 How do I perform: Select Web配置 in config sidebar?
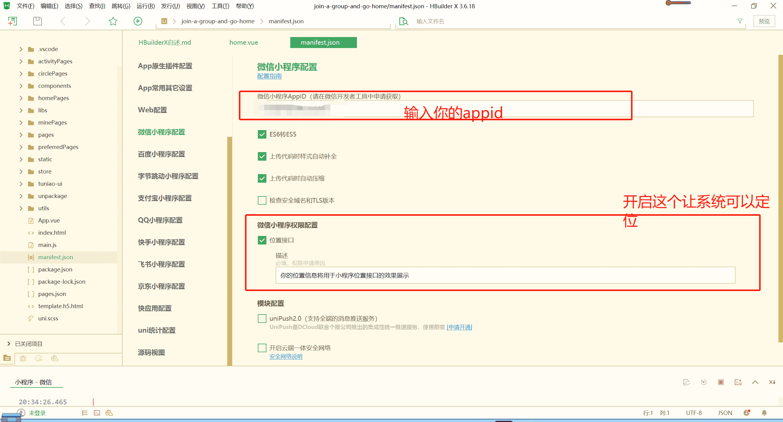click(x=152, y=110)
